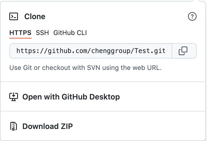207x141 pixels.
Task: Click the GitHub Desktop download icon
Action: (14, 96)
